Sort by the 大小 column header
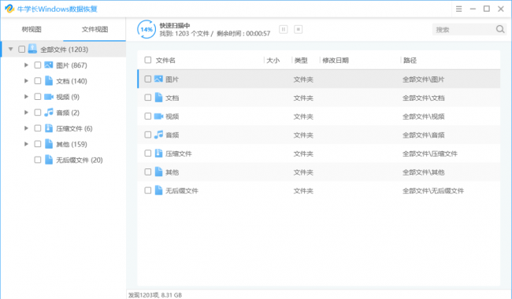The width and height of the screenshot is (512, 299). 273,61
